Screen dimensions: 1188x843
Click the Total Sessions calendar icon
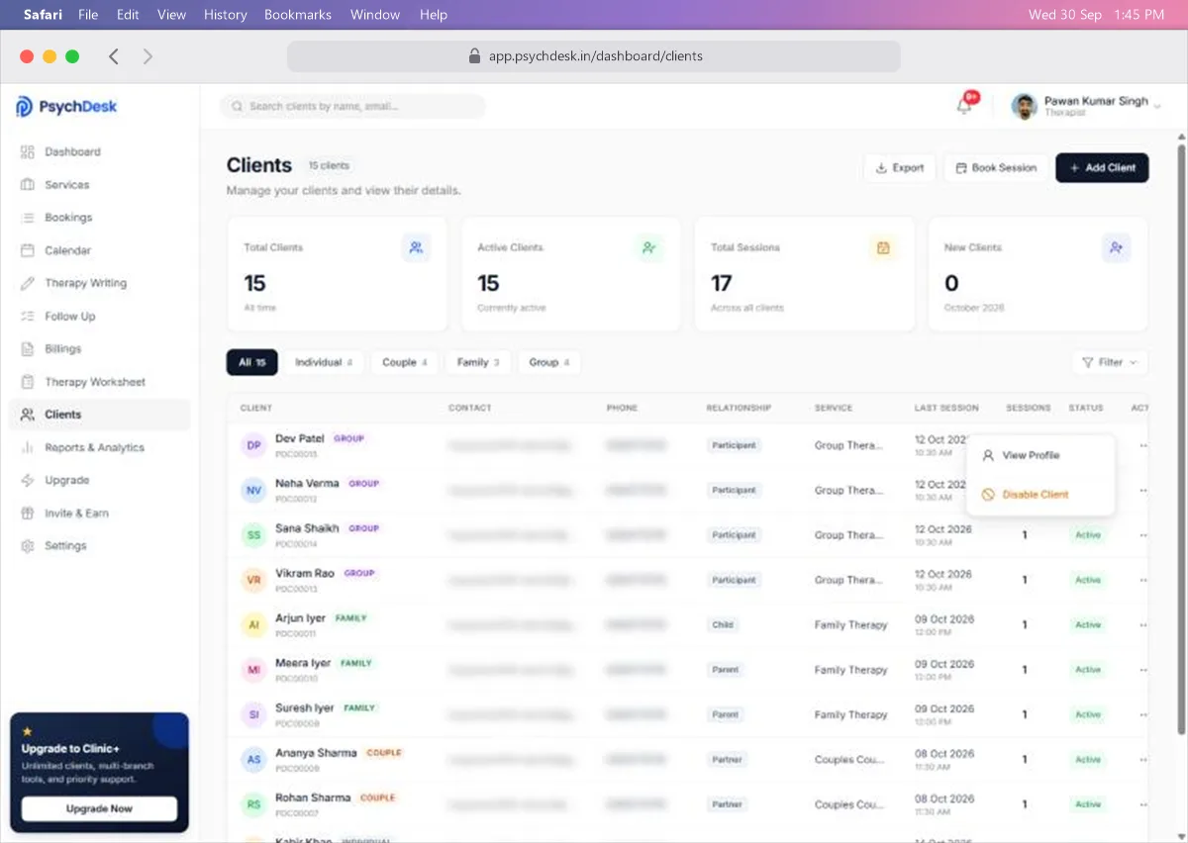(x=883, y=247)
